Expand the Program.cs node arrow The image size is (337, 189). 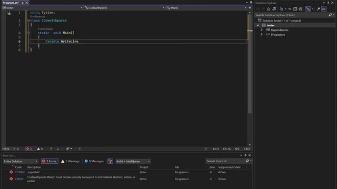pyautogui.click(x=262, y=35)
